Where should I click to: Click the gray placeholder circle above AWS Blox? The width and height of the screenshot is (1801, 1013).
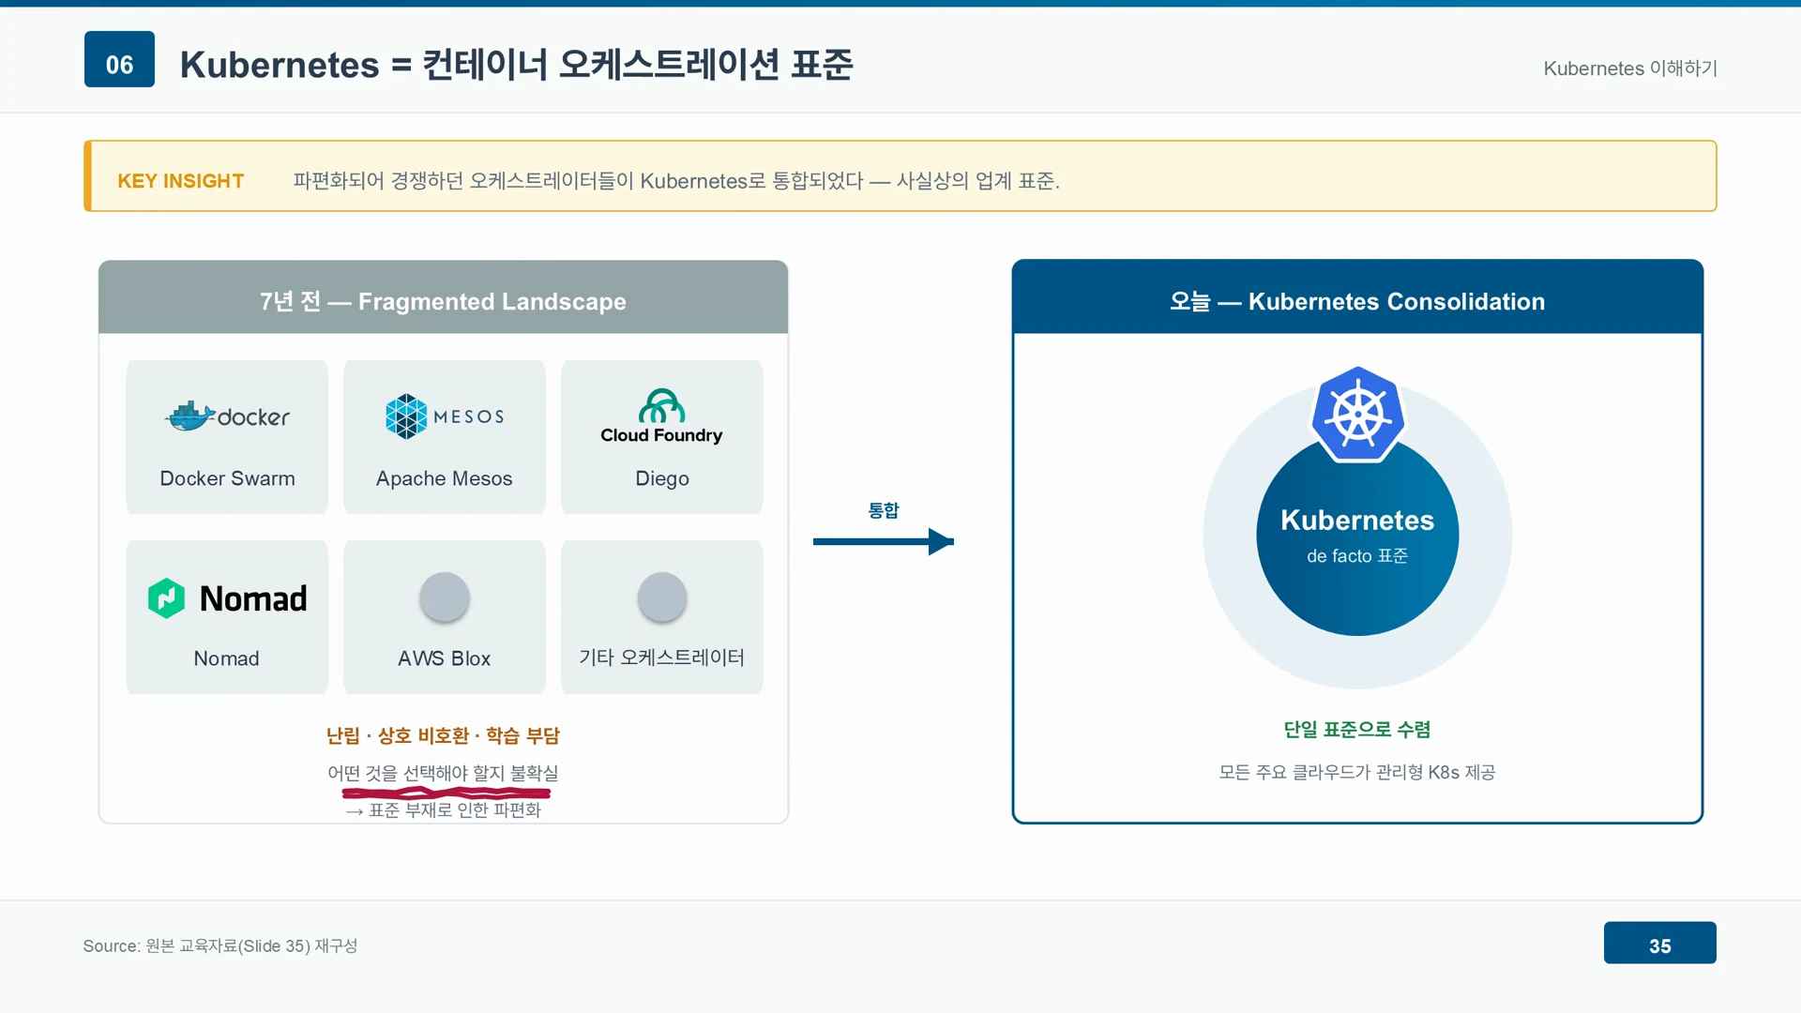pyautogui.click(x=445, y=597)
